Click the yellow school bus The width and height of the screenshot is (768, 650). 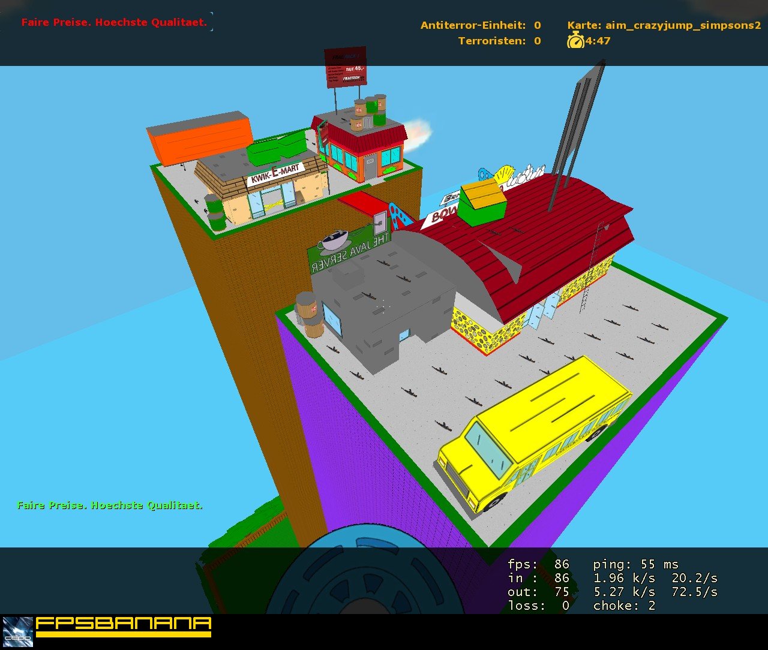534,433
